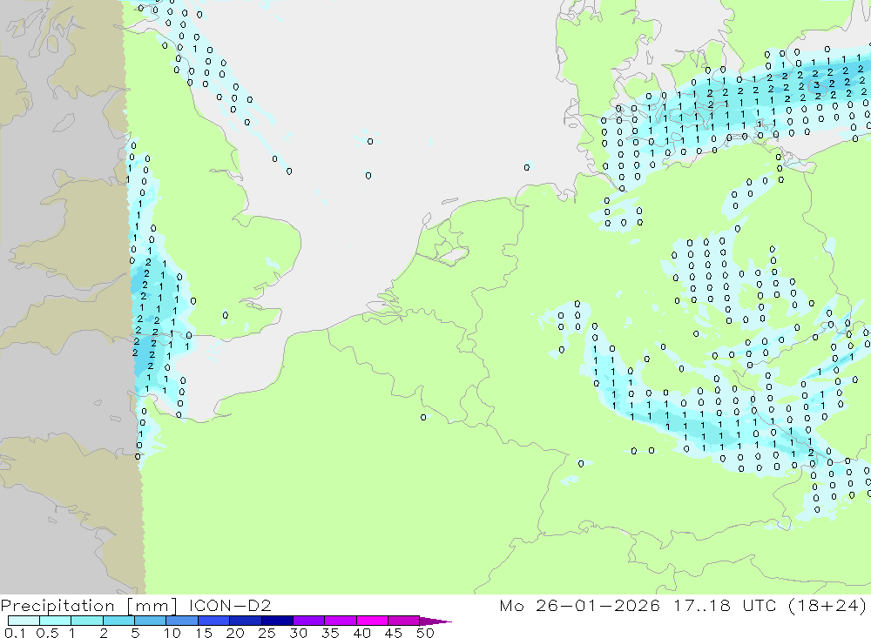Image resolution: width=871 pixels, height=638 pixels.
Task: Click the '10' legend scale label
Action: 172,633
